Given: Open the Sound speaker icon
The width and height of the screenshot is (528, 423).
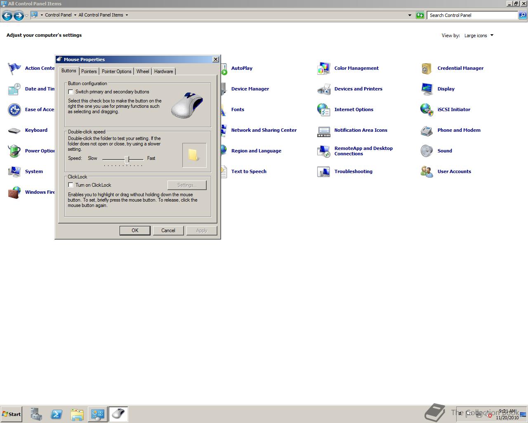Looking at the screenshot, I should pyautogui.click(x=427, y=151).
